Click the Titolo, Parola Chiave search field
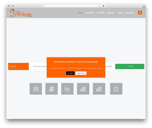Screen dimensions: 152x128 click(40, 66)
